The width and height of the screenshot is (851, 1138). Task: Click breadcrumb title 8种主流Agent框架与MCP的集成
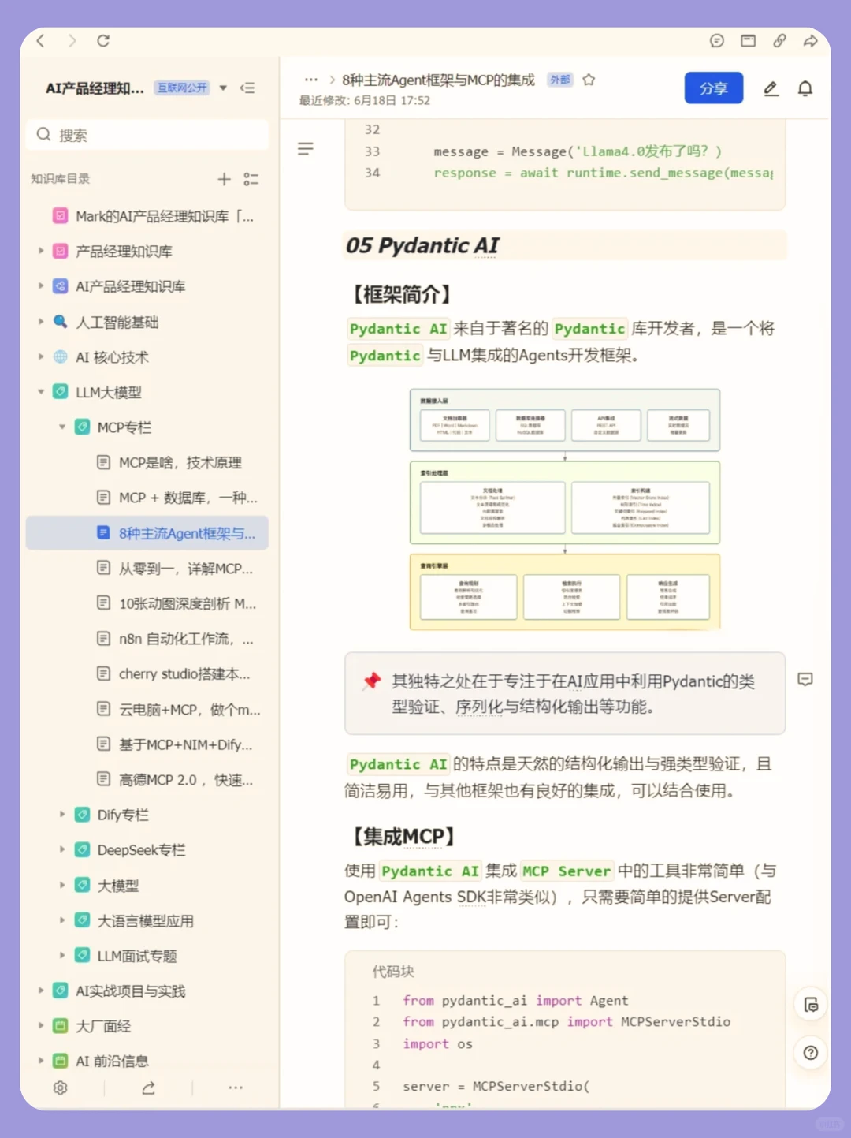[x=438, y=80]
